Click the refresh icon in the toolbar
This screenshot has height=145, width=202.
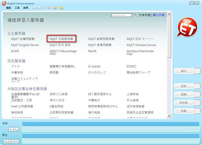point(44,8)
